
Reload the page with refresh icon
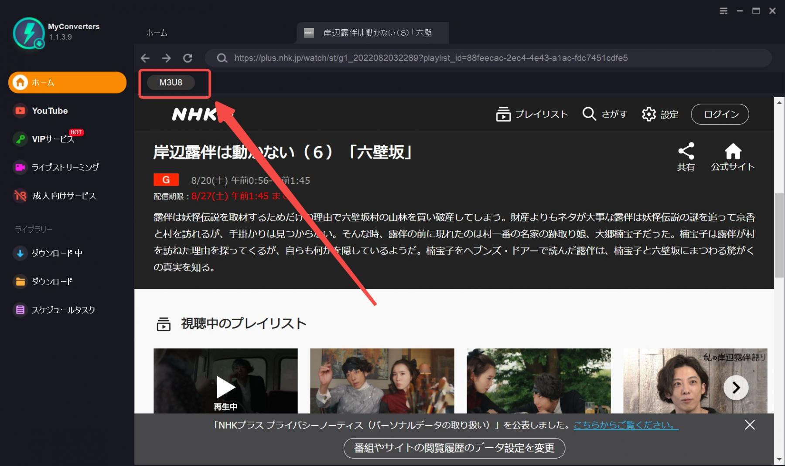coord(188,58)
